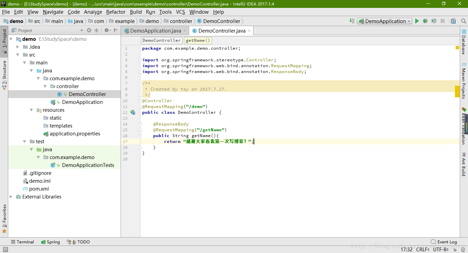Fold the getName method at line 16

coord(140,136)
